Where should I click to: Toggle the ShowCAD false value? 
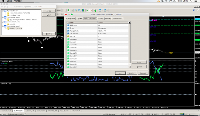(x=113, y=59)
